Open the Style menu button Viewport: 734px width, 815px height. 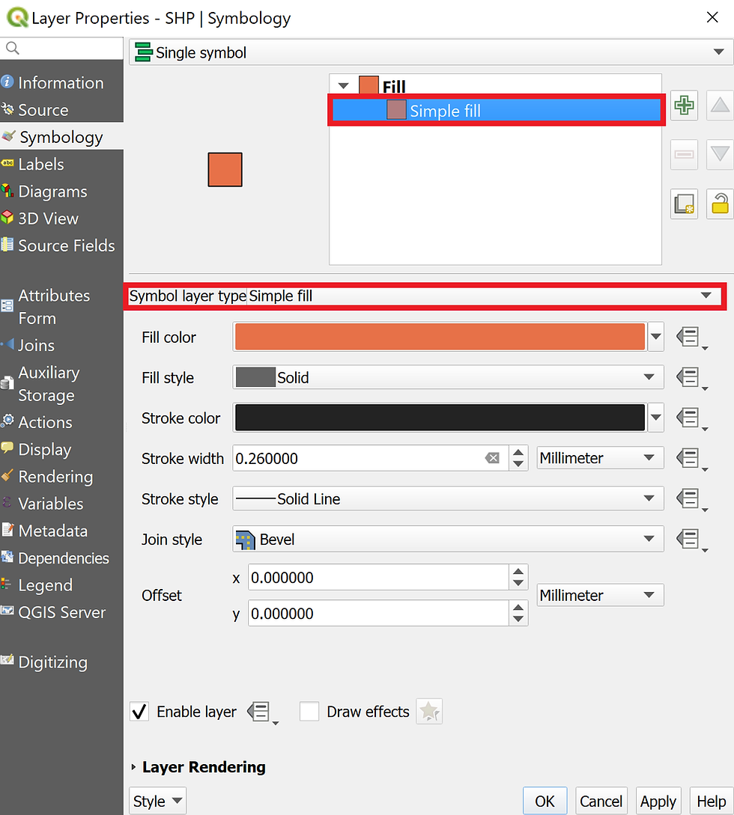click(x=157, y=801)
